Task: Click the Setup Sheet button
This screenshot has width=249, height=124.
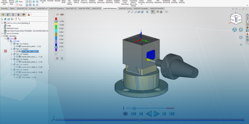Action: coord(64,2)
